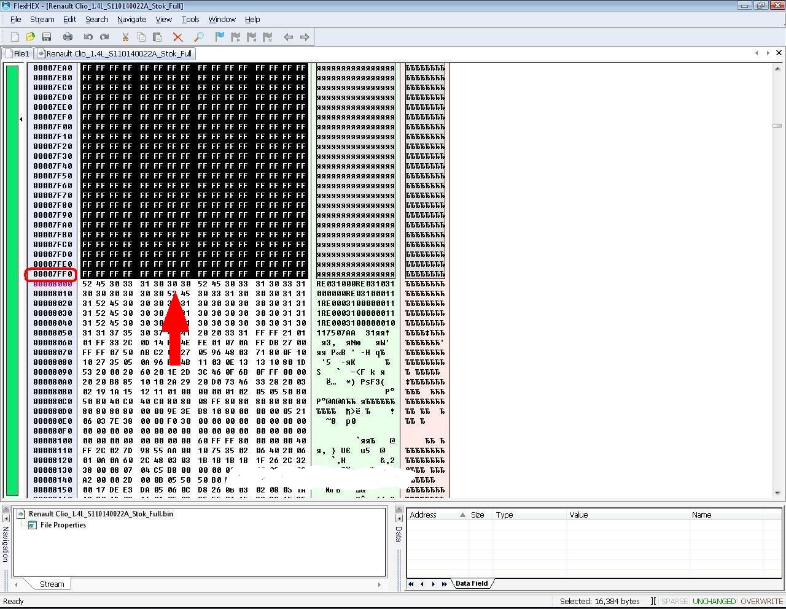Screen dimensions: 786x609
Task: Click Selected: 16,384 bytes status text
Action: [599, 601]
